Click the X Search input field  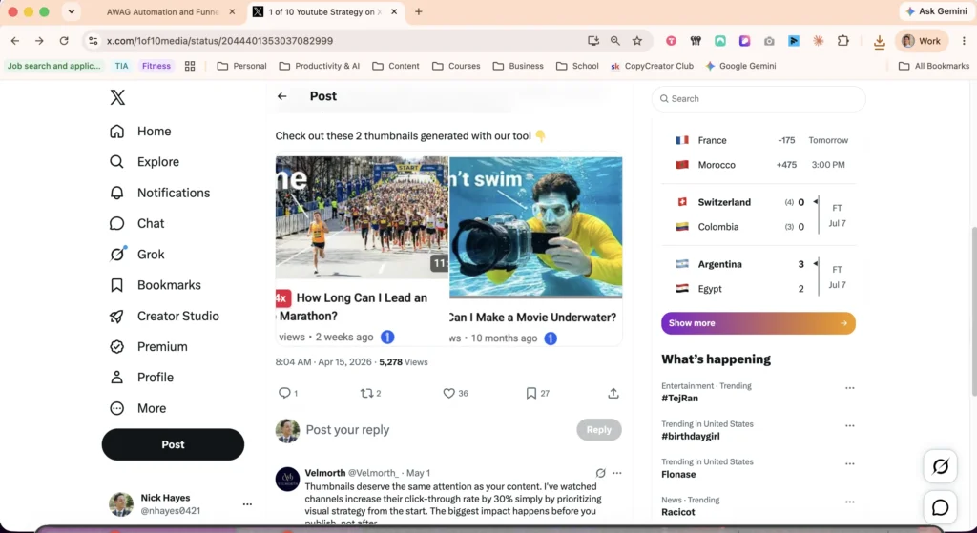pyautogui.click(x=759, y=98)
